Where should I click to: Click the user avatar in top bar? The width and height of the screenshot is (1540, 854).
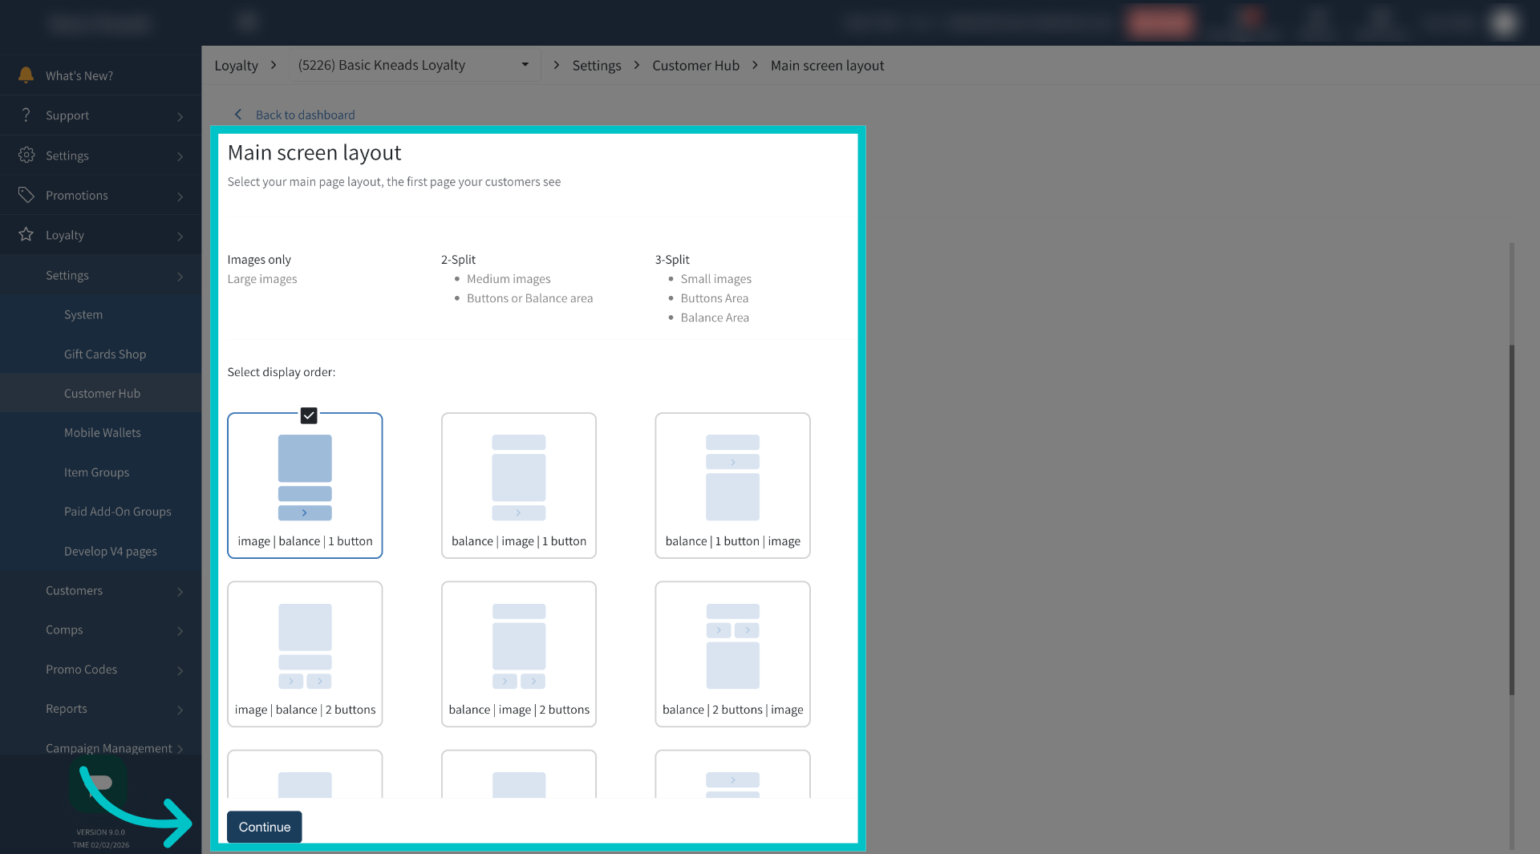point(1504,22)
